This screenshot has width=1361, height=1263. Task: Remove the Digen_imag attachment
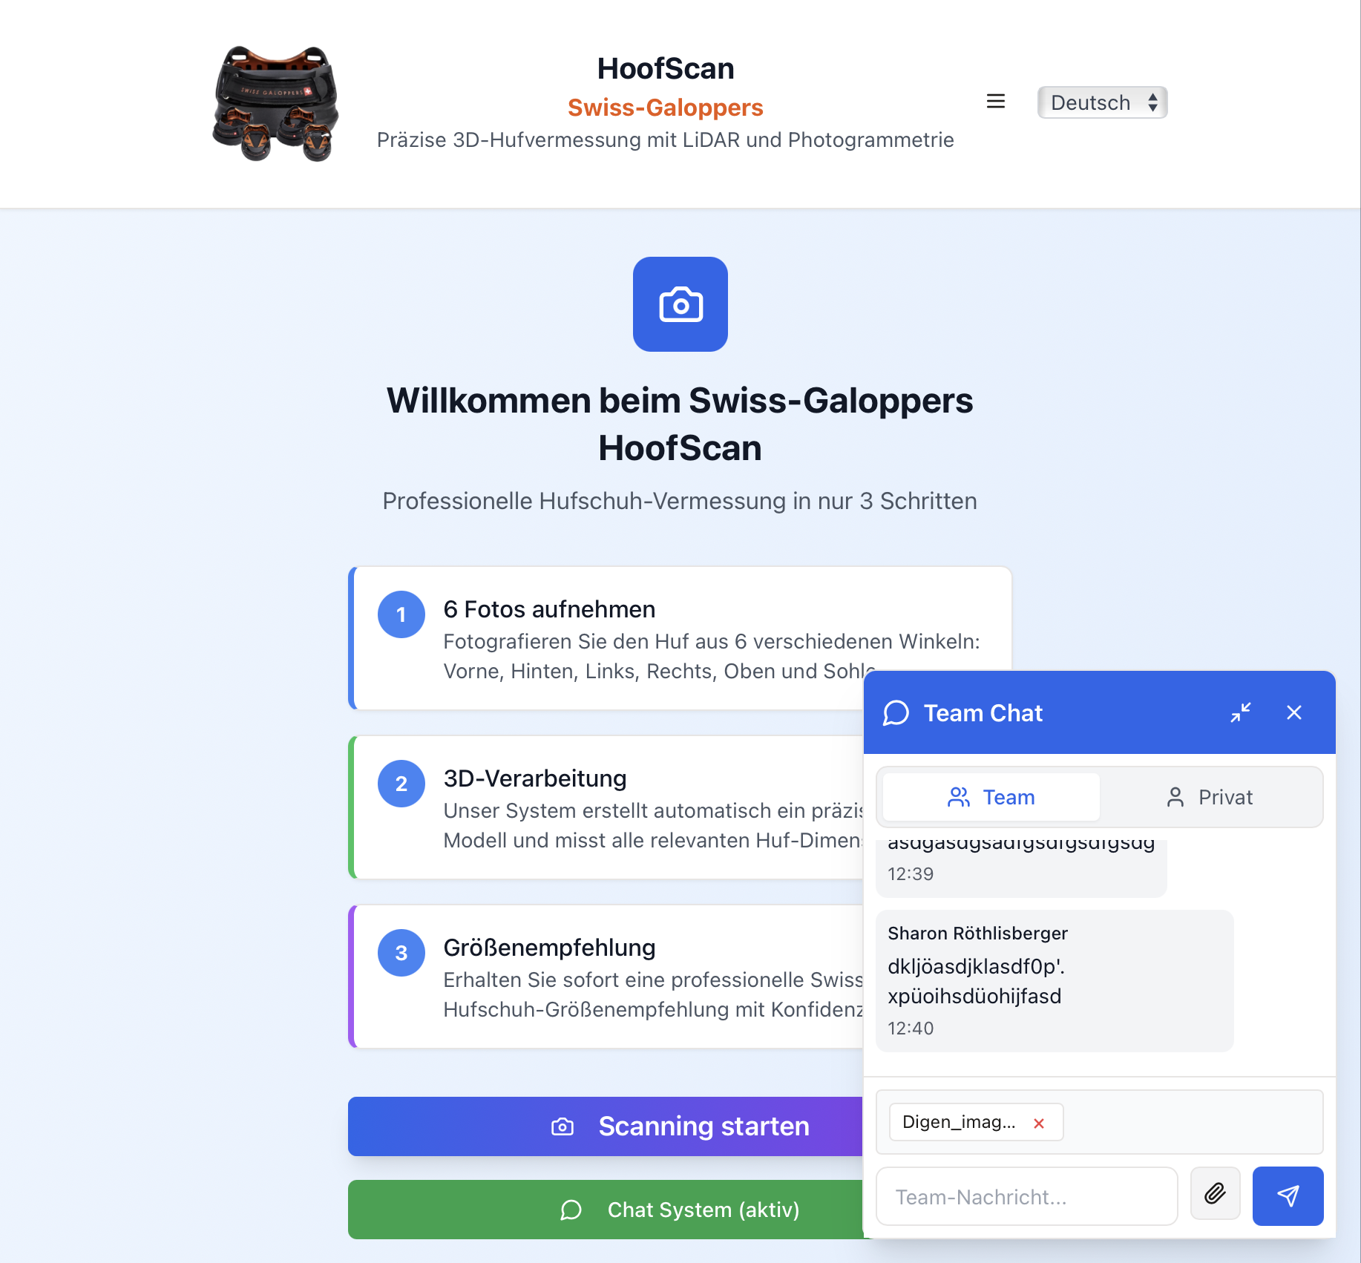pos(1039,1123)
